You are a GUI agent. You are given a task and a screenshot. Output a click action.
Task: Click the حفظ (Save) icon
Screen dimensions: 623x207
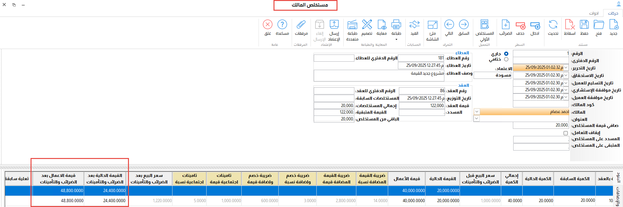tap(584, 25)
